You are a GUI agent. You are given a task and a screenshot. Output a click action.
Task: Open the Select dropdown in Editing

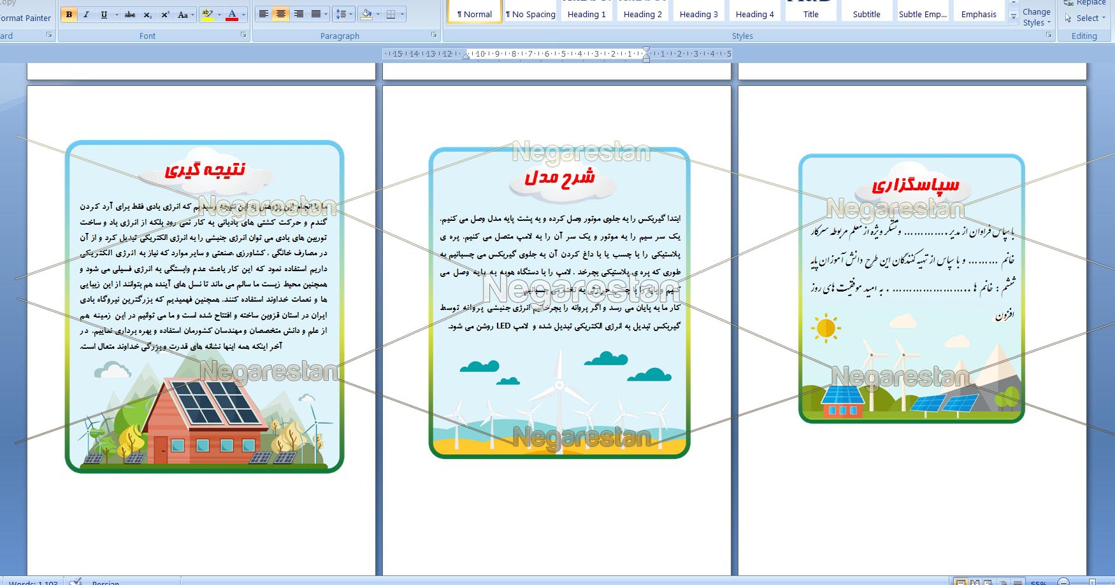click(1085, 18)
